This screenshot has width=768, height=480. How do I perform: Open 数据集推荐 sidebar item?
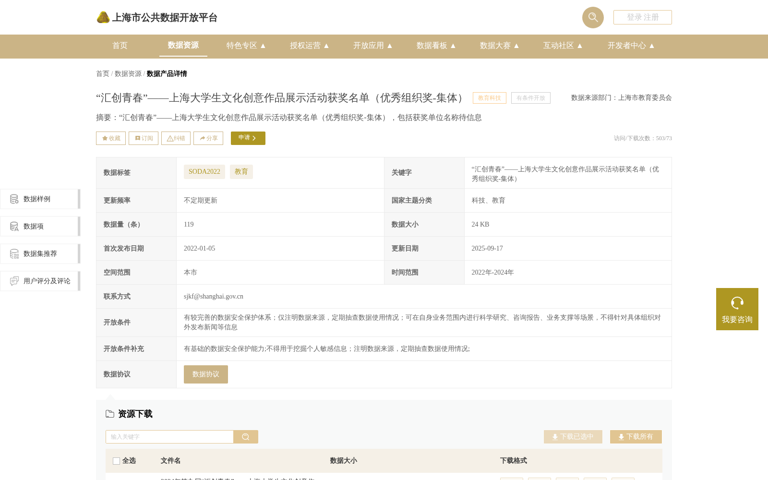[x=40, y=253]
